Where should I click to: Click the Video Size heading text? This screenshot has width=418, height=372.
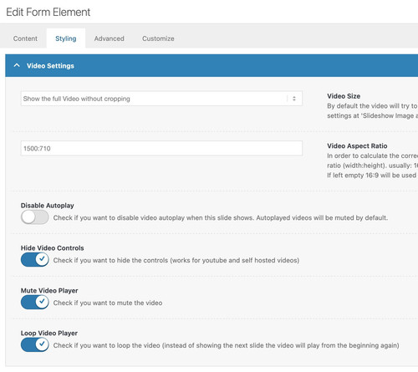[344, 96]
